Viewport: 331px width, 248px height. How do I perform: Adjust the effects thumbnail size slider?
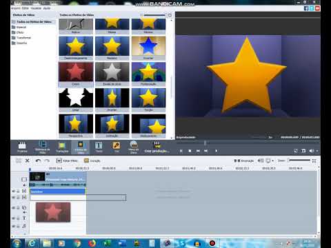click(x=154, y=15)
